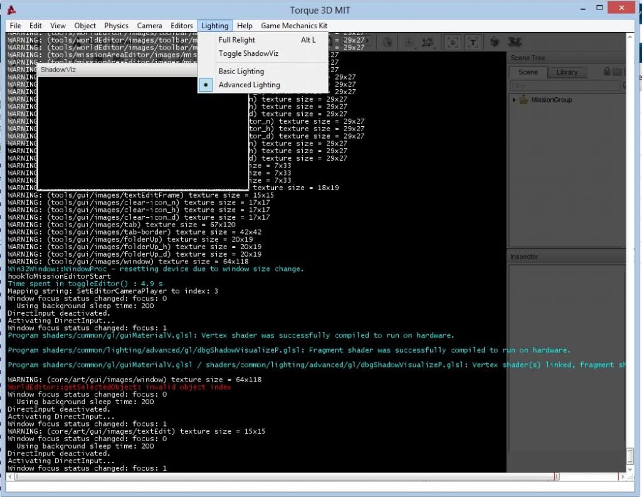
Task: Switch to Basic Lighting mode
Action: [x=241, y=71]
